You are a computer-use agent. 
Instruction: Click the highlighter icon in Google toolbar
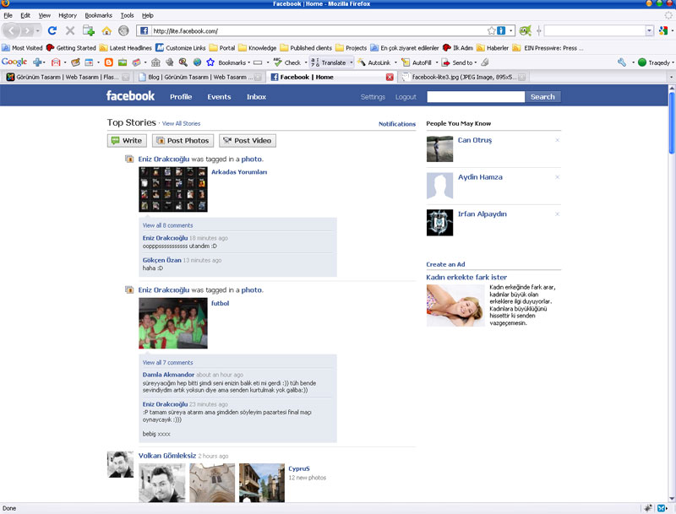click(x=485, y=62)
